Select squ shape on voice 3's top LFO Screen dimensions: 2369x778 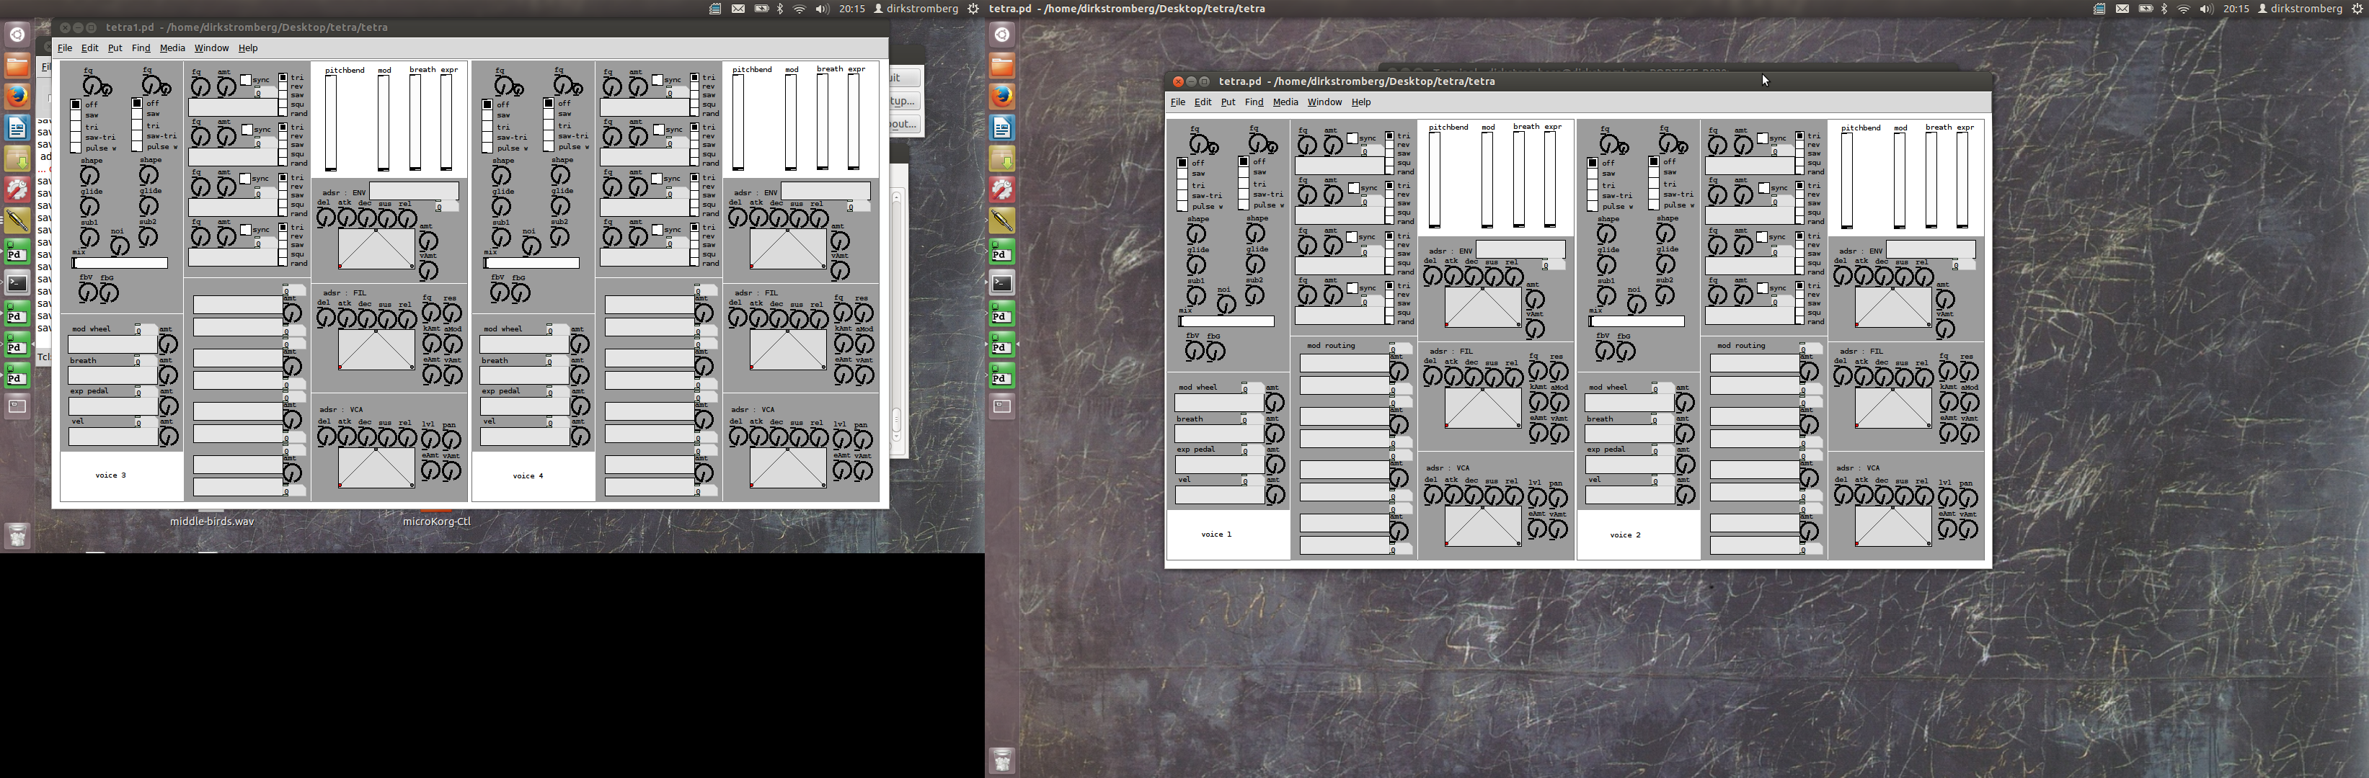coord(283,104)
